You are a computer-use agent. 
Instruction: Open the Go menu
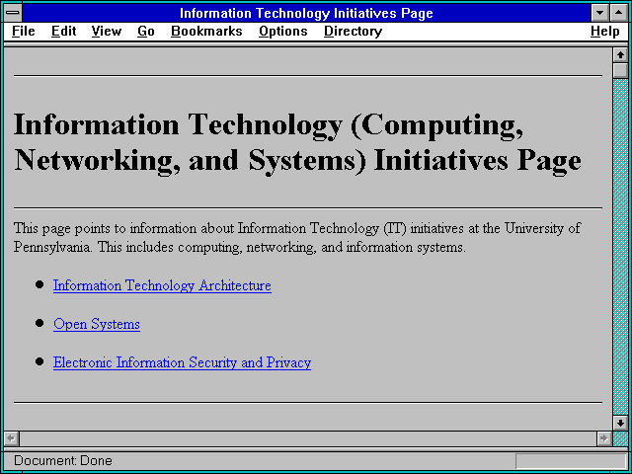pyautogui.click(x=146, y=31)
